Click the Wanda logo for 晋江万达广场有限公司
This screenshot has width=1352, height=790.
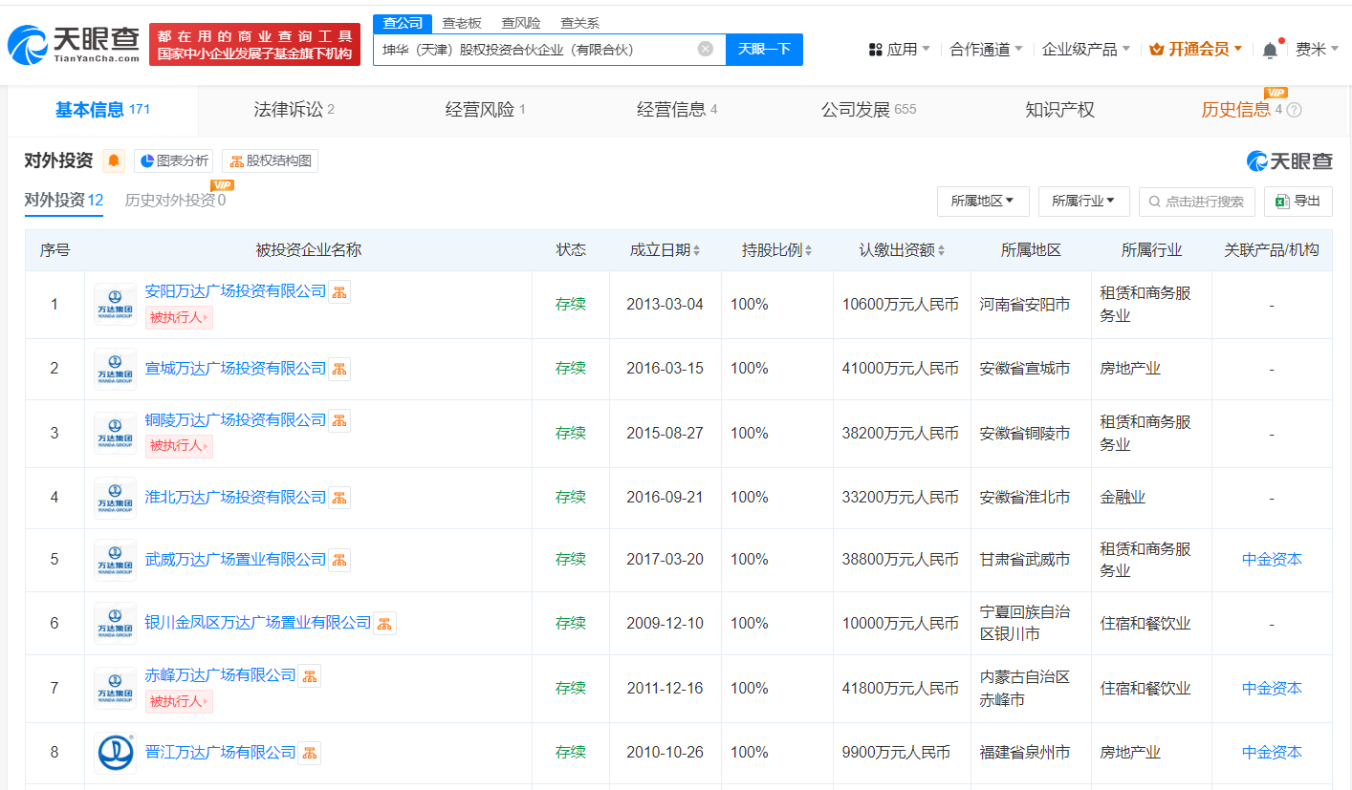pos(115,753)
